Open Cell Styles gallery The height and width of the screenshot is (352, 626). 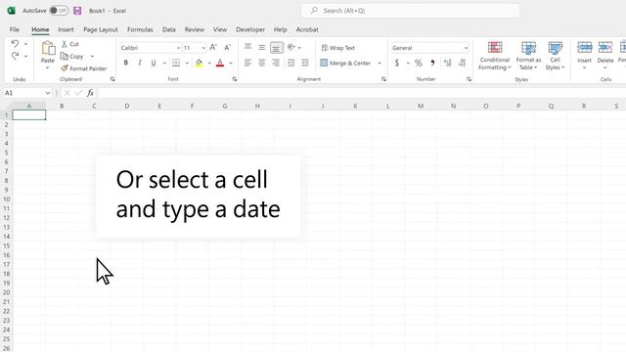555,56
